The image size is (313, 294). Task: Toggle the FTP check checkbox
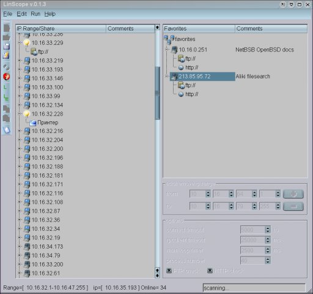point(169,271)
